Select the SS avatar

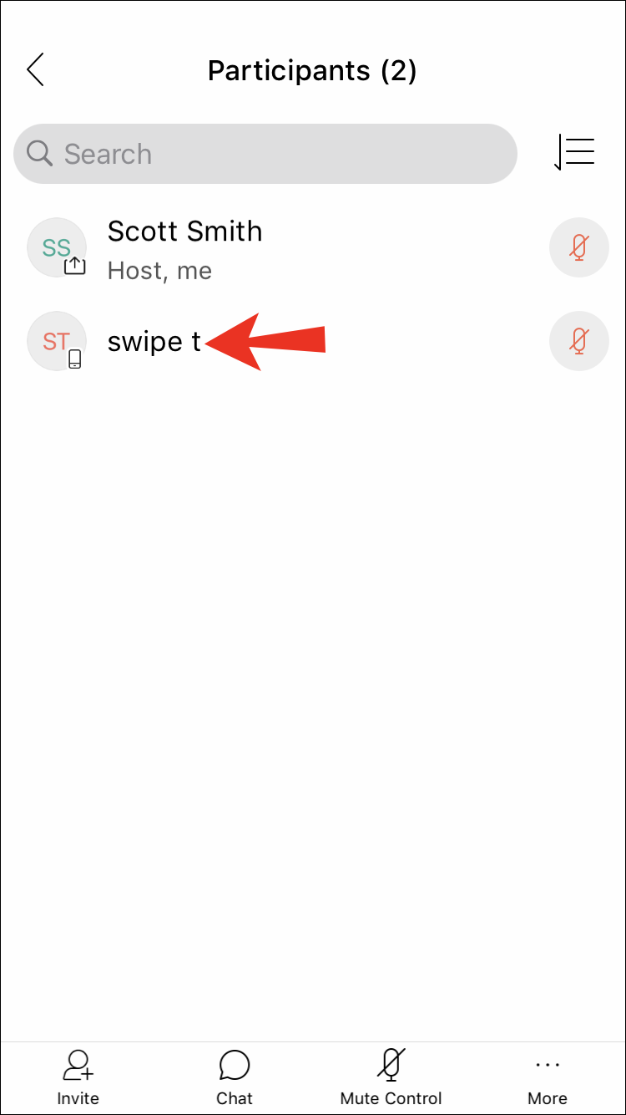point(57,247)
